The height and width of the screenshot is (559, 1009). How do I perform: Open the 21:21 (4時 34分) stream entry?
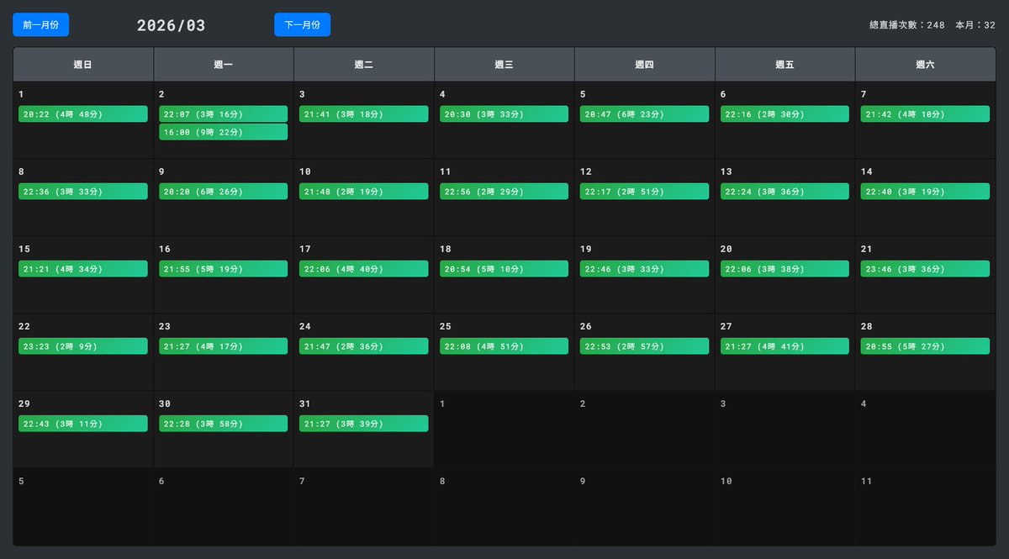tap(83, 269)
